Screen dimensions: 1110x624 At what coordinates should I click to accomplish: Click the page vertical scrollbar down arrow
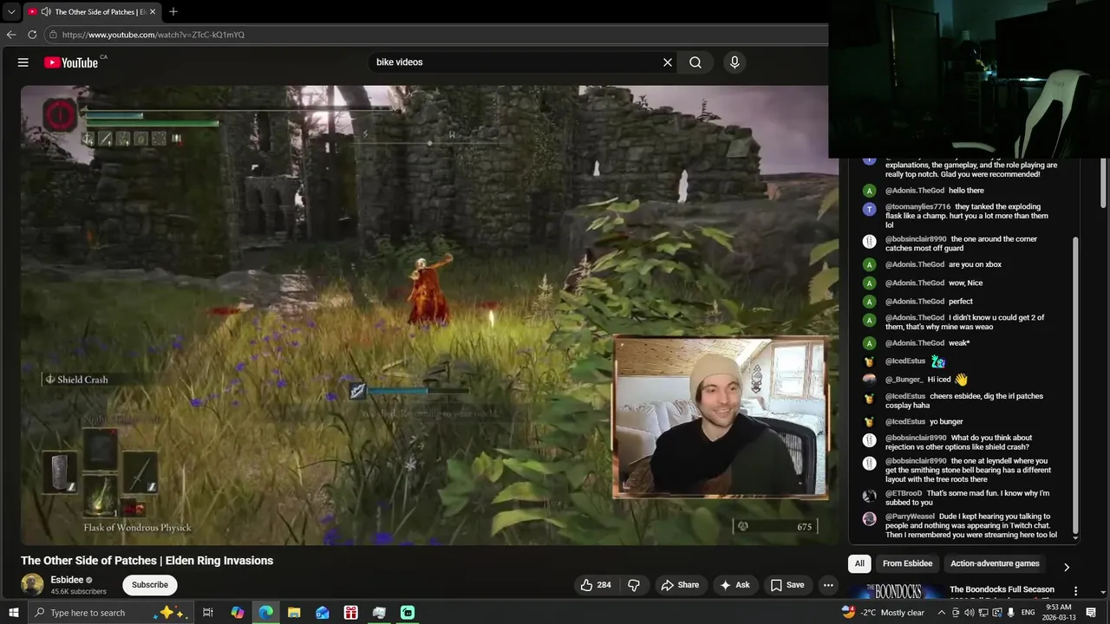[x=1104, y=595]
